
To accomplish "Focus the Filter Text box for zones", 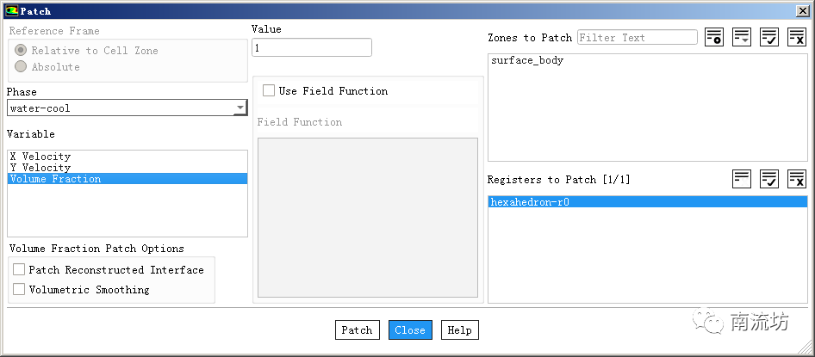I will 637,38.
